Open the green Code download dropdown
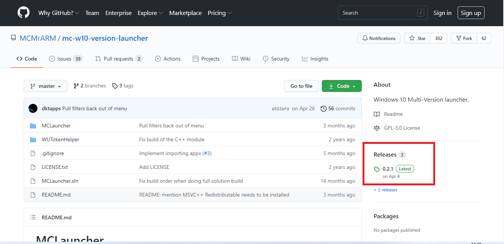Viewport: 504px width, 244px height. [342, 86]
